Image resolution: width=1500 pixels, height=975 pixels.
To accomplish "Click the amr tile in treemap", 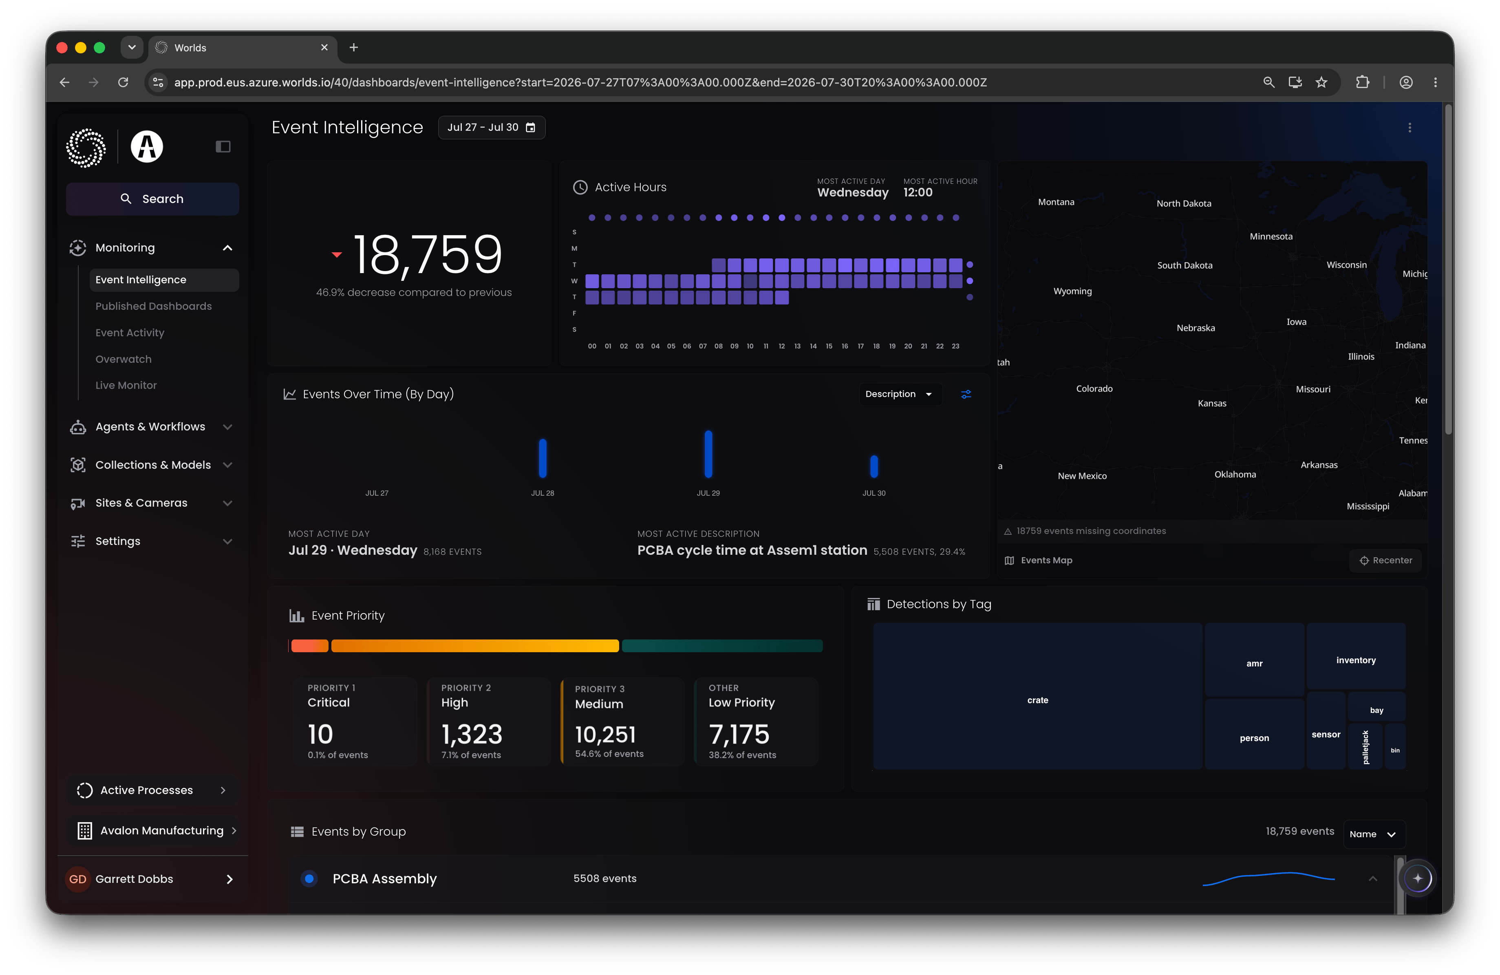I will click(x=1254, y=660).
